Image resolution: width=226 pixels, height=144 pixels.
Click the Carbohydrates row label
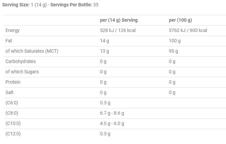click(21, 61)
